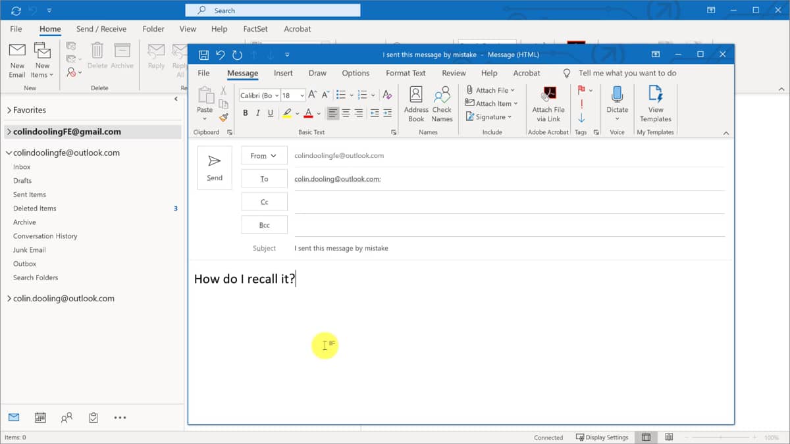Mark message Low Importance

pyautogui.click(x=581, y=118)
